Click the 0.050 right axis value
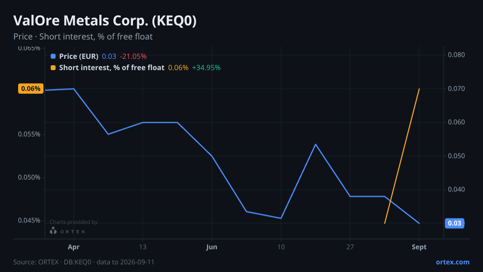The width and height of the screenshot is (483, 272). tap(456, 156)
